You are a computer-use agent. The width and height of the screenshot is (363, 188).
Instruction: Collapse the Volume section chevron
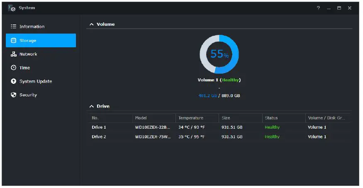tap(92, 24)
